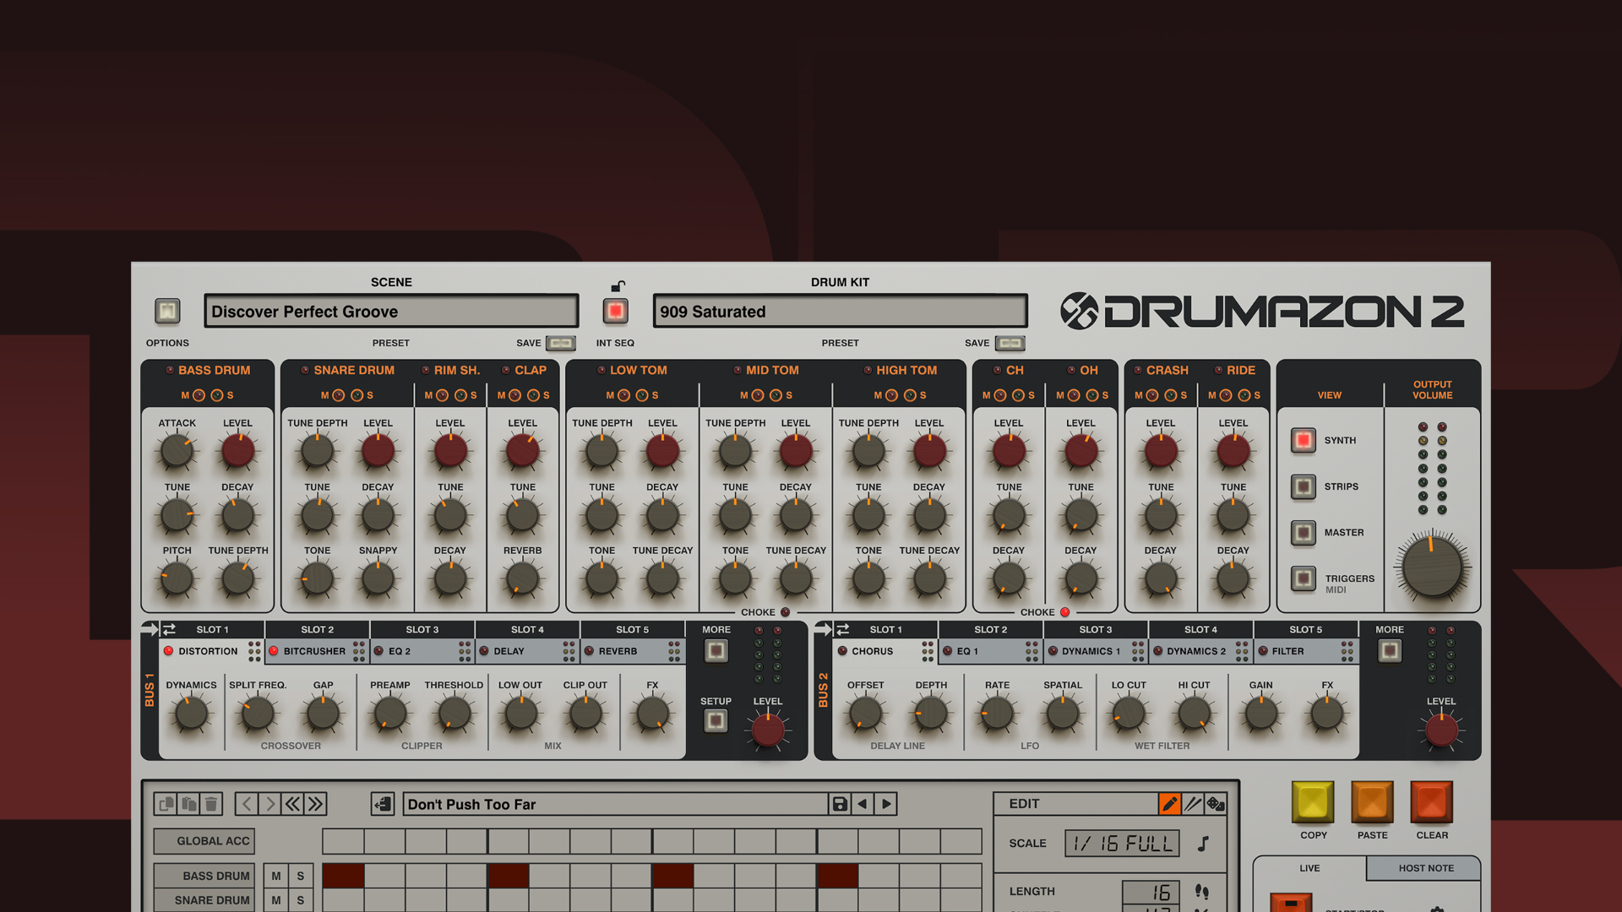This screenshot has height=912, width=1622.
Task: Click the trash icon to delete pattern
Action: 212,803
